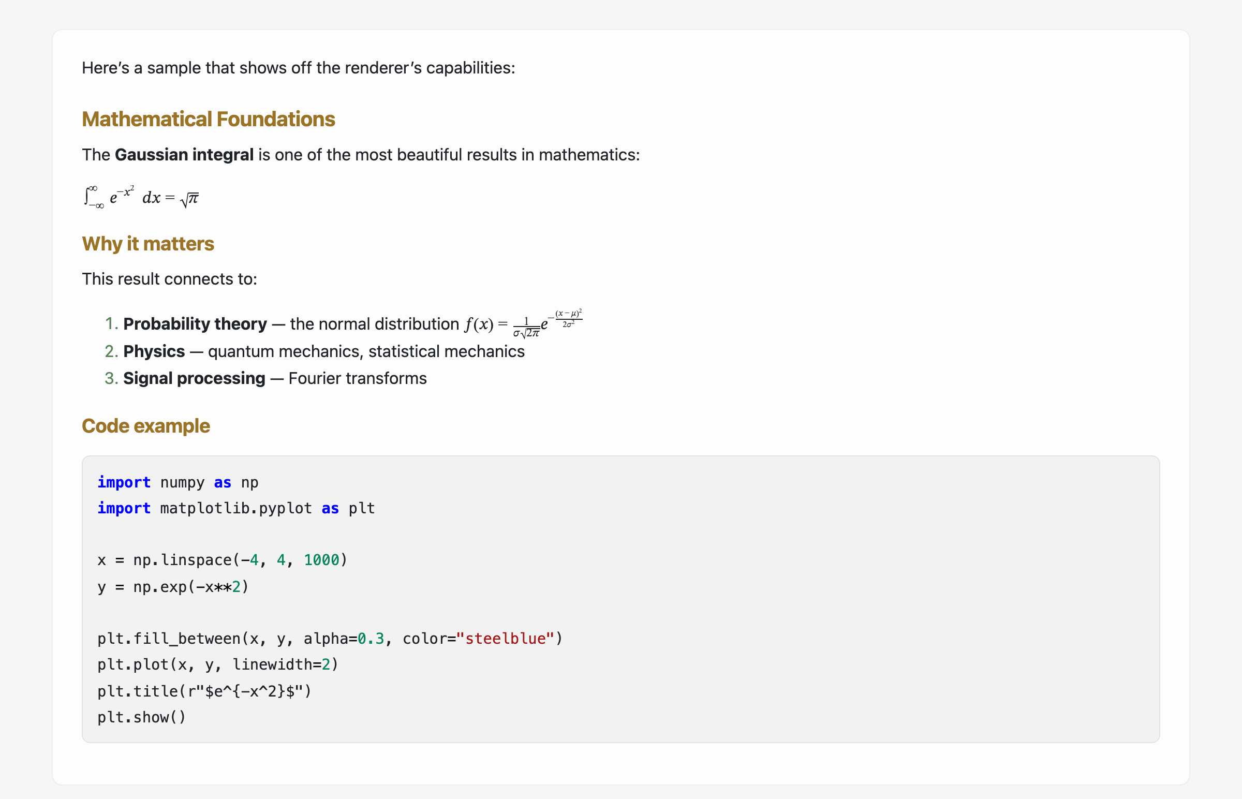The width and height of the screenshot is (1242, 799).
Task: Click the 'y = np.exp(-x**2)' line
Action: coord(173,587)
